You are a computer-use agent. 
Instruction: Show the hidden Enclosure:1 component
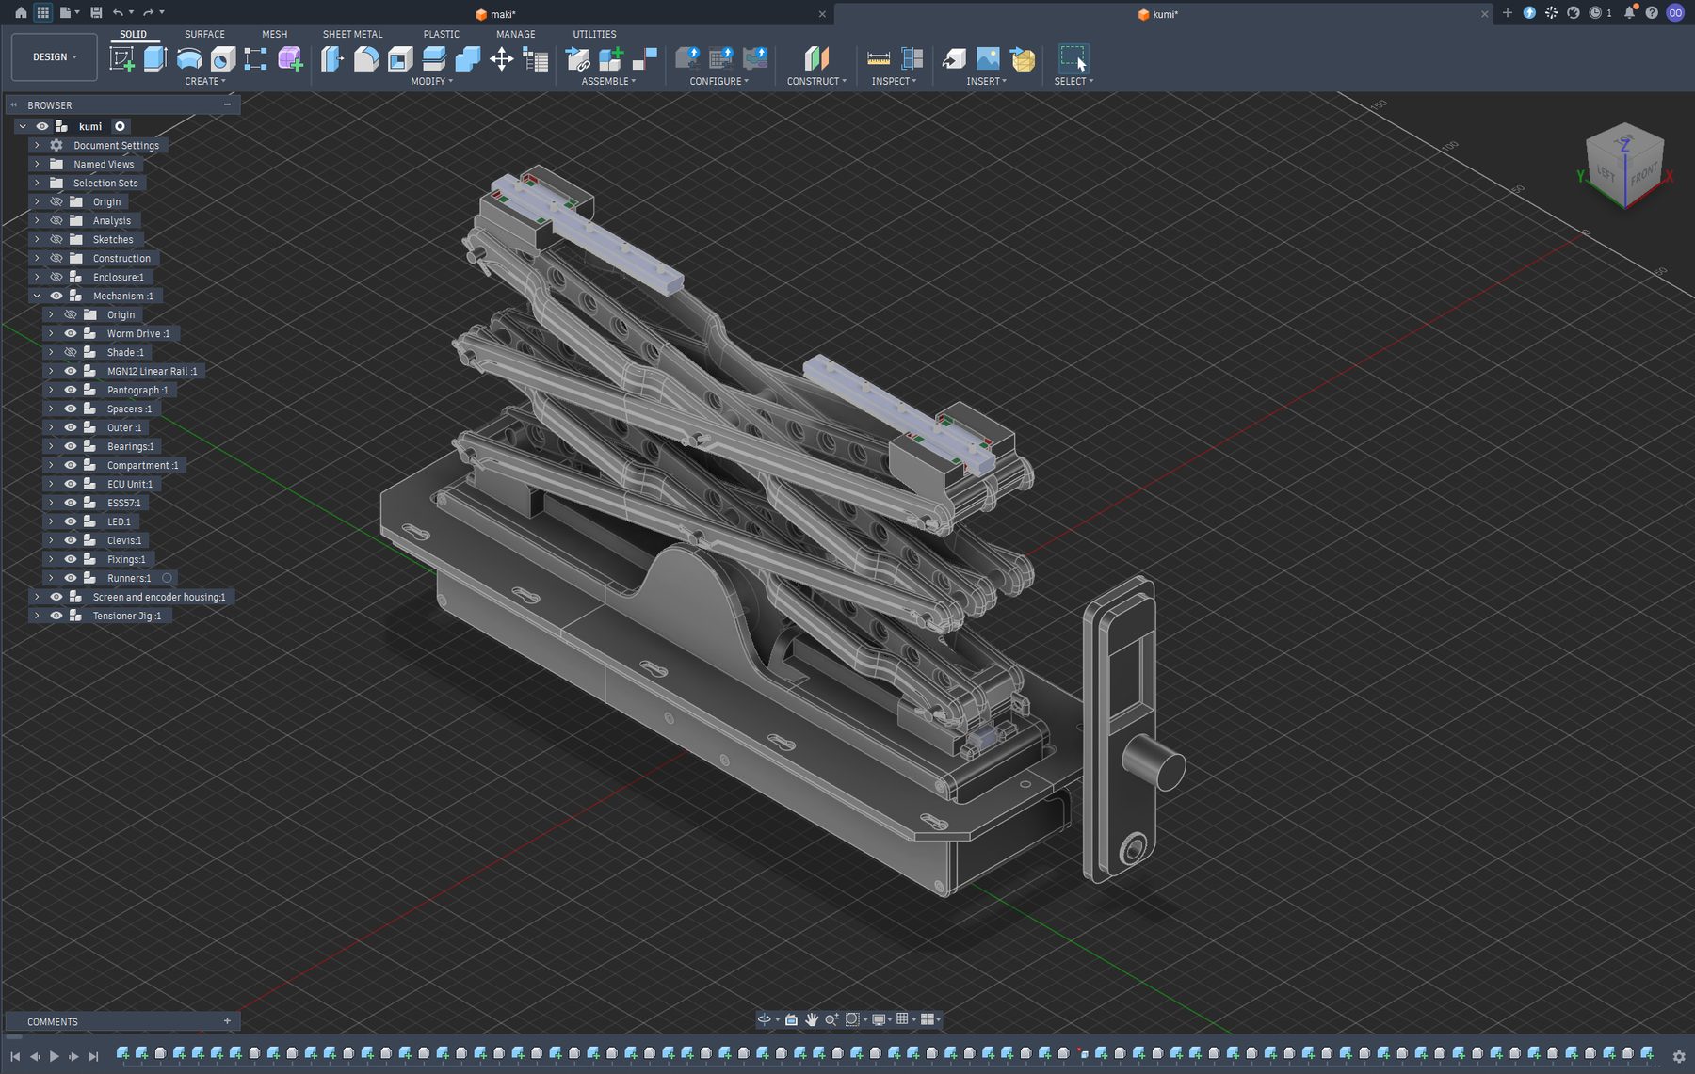click(x=56, y=277)
